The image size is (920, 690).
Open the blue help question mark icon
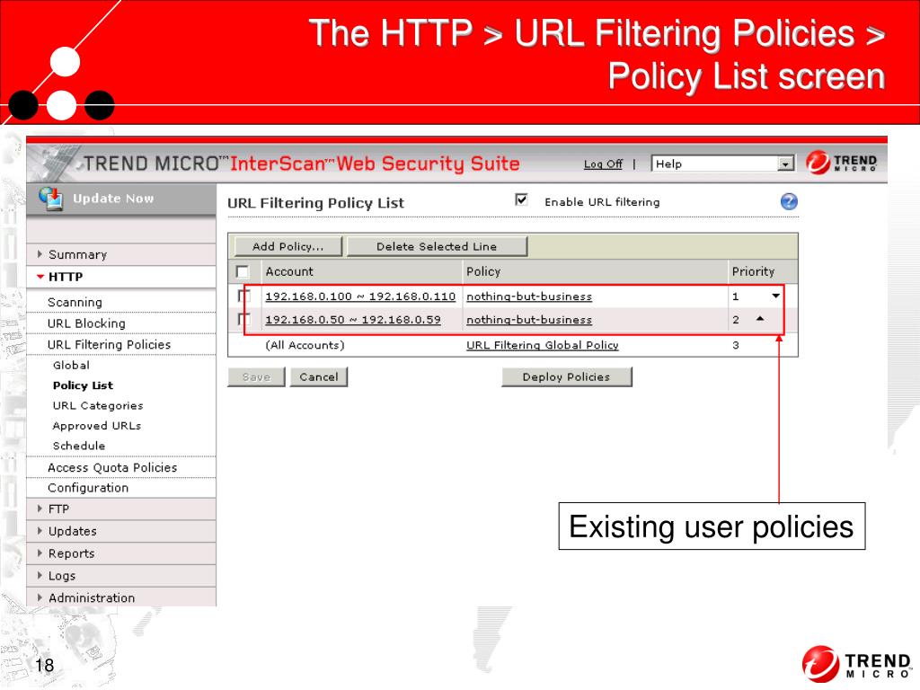tap(789, 202)
